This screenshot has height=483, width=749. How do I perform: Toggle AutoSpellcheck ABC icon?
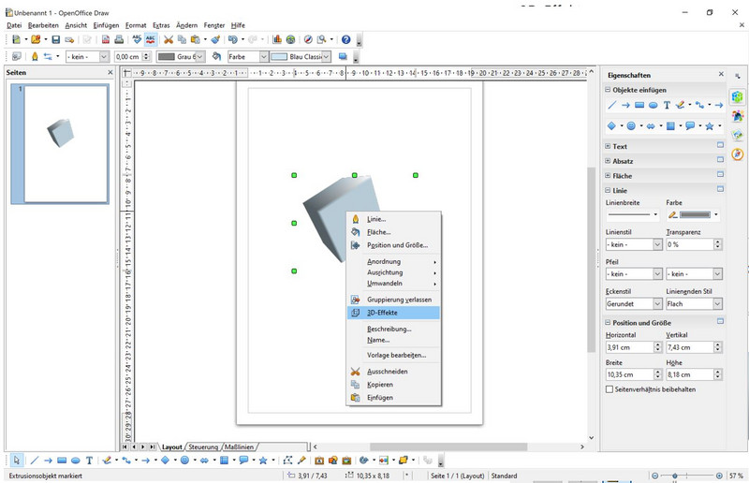point(151,40)
